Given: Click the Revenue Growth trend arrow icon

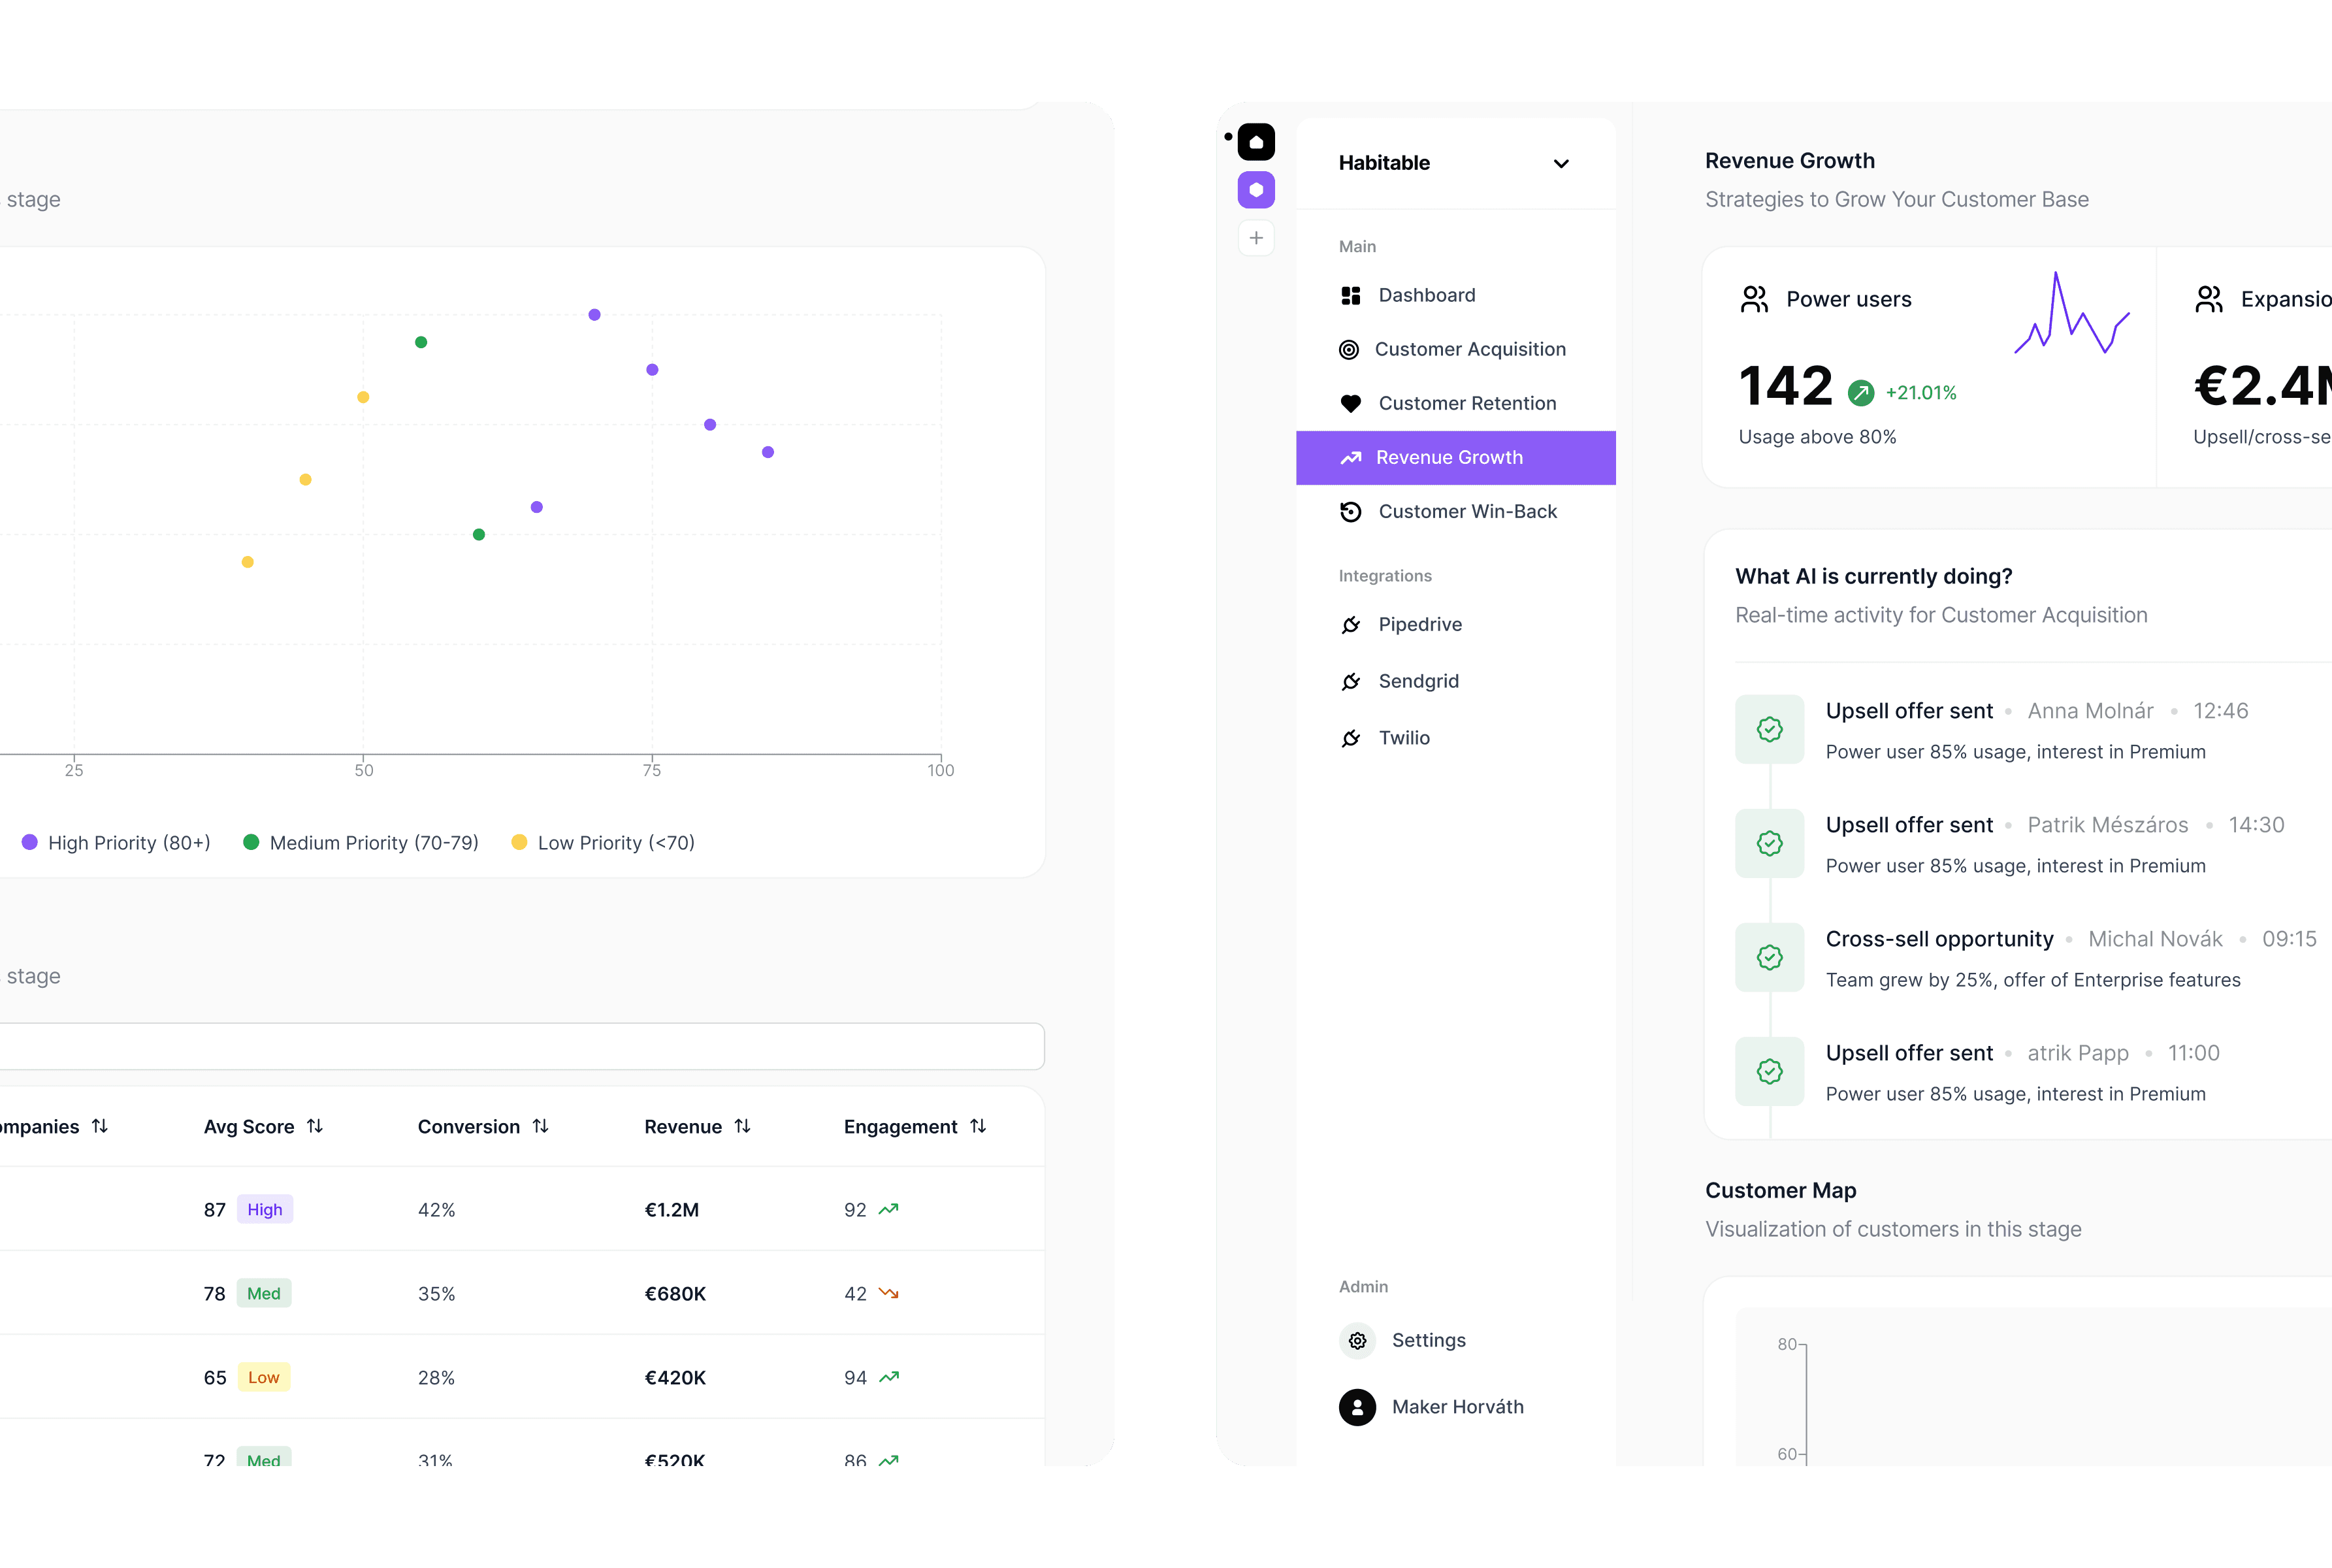Looking at the screenshot, I should pyautogui.click(x=1350, y=458).
